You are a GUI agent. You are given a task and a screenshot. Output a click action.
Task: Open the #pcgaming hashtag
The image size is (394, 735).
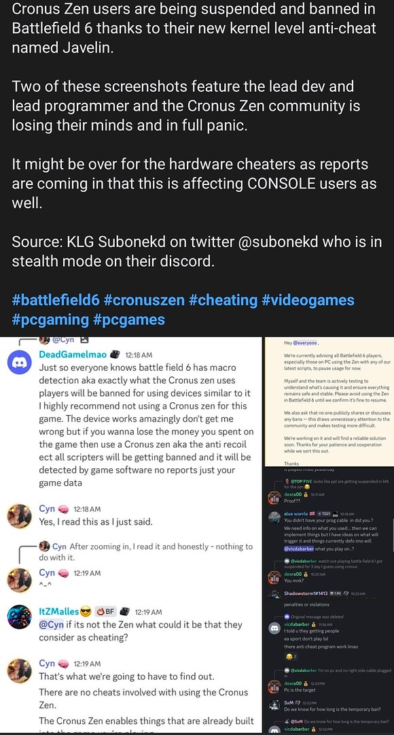point(50,320)
